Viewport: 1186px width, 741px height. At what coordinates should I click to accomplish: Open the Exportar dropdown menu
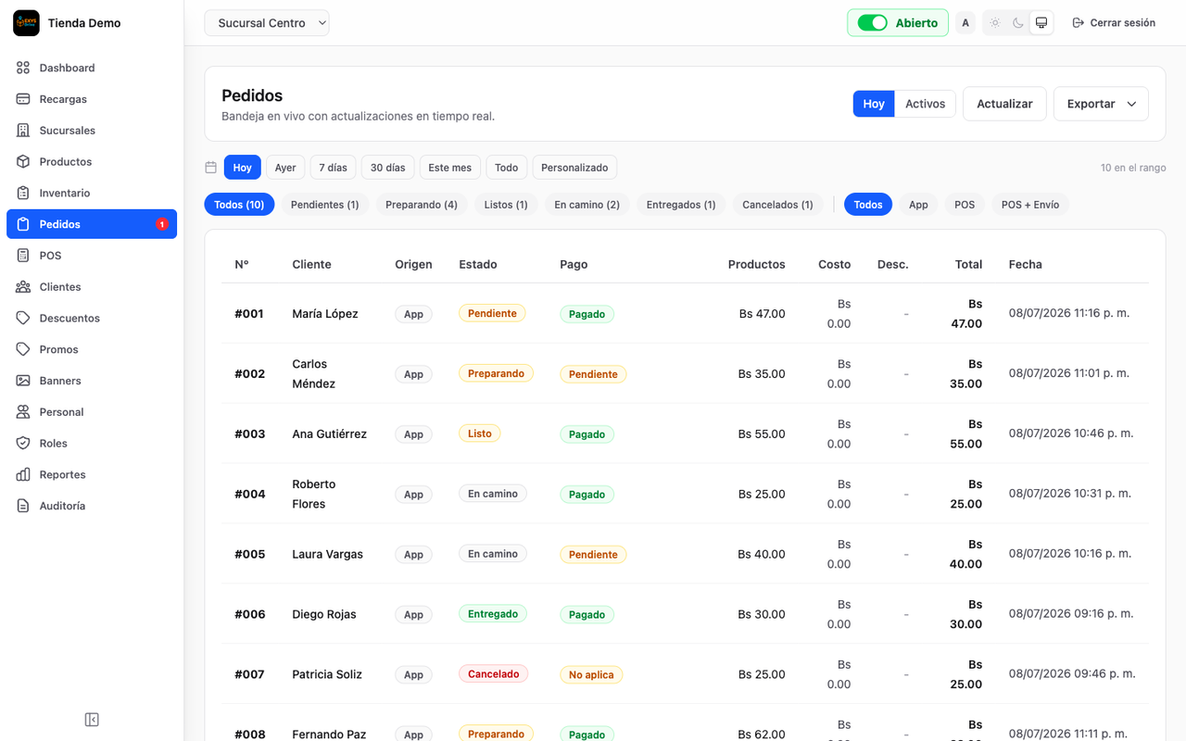[1101, 104]
